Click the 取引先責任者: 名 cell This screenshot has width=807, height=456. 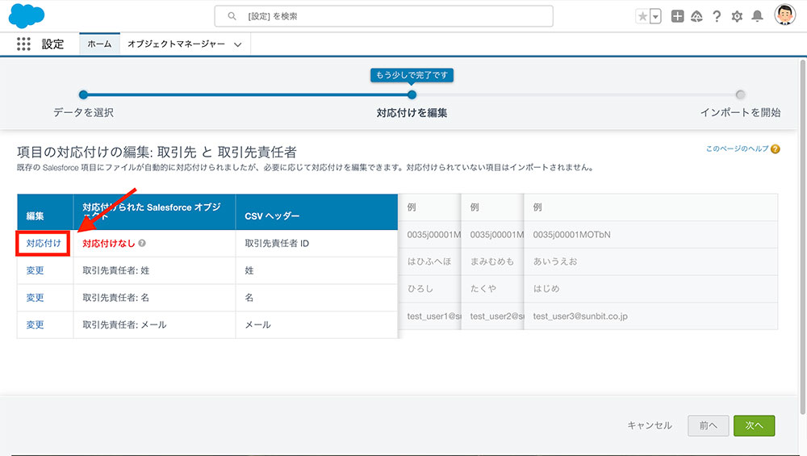pos(154,298)
